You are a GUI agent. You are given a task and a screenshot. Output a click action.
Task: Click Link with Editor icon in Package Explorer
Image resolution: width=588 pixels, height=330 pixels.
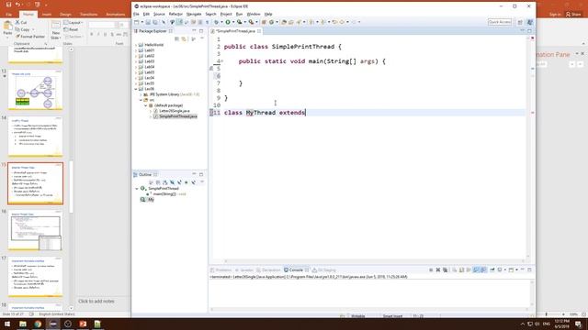coord(184,38)
